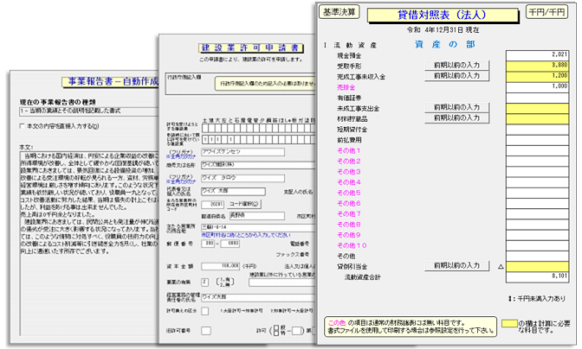Click the 流動資産合計 total field showing 8,101
The width and height of the screenshot is (582, 349).
point(537,277)
